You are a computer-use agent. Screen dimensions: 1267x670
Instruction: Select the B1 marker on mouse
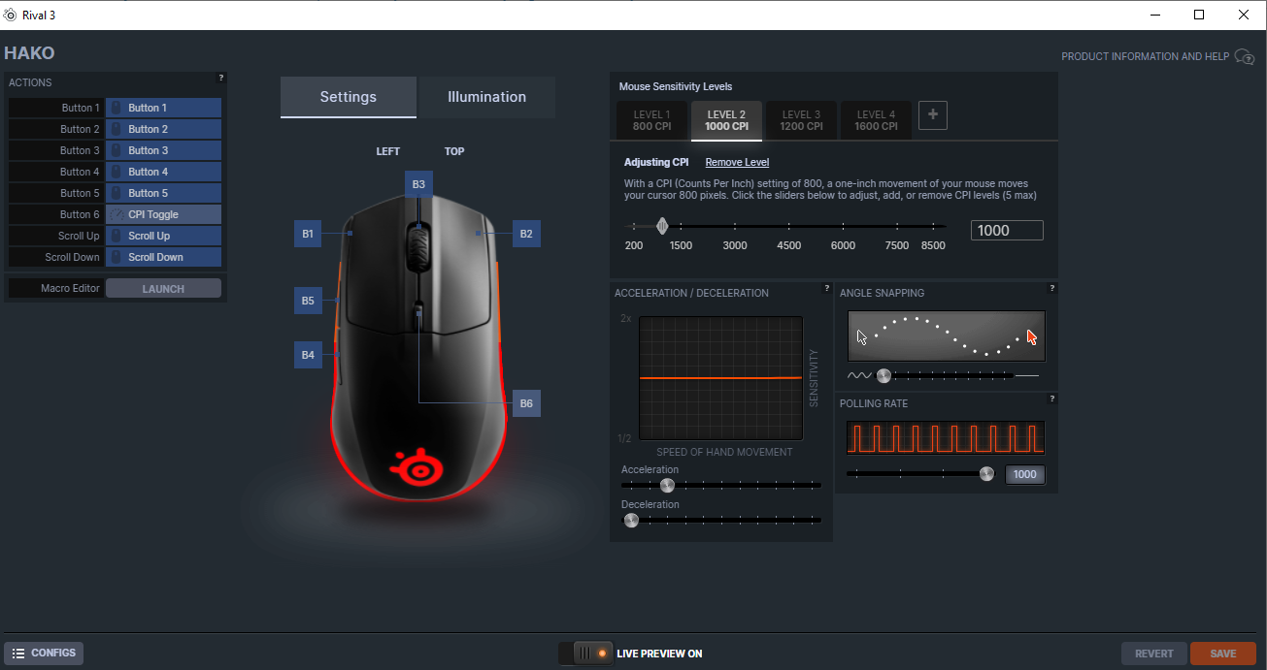pos(308,234)
